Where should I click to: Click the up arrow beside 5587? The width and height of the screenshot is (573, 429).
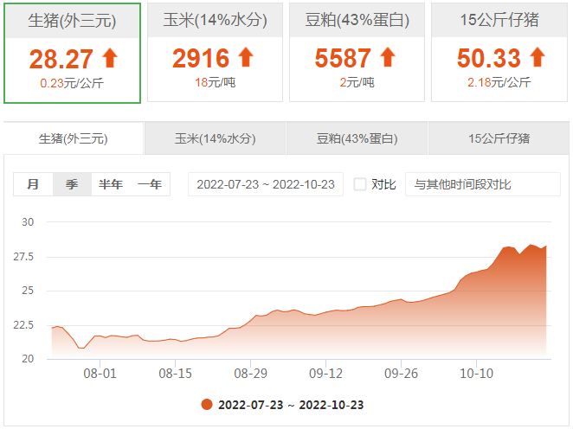tap(388, 57)
